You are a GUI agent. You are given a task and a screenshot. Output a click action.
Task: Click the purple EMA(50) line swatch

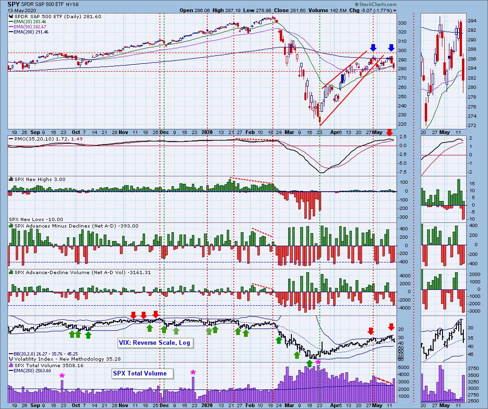11,27
